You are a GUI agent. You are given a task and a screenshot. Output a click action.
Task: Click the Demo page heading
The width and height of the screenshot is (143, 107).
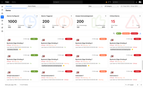point(8,11)
